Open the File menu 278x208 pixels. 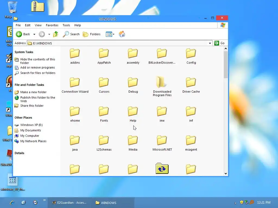[x=18, y=25]
